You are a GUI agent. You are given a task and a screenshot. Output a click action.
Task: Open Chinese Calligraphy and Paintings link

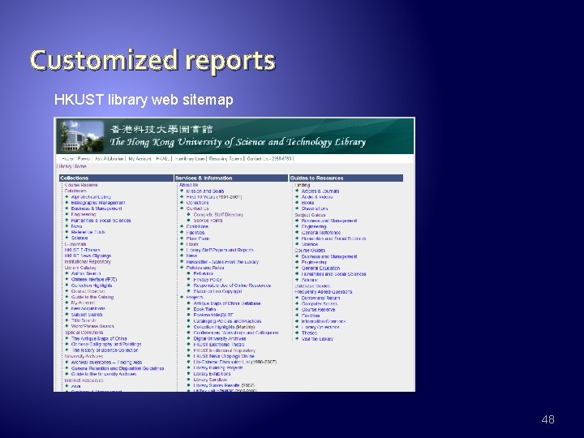106,345
